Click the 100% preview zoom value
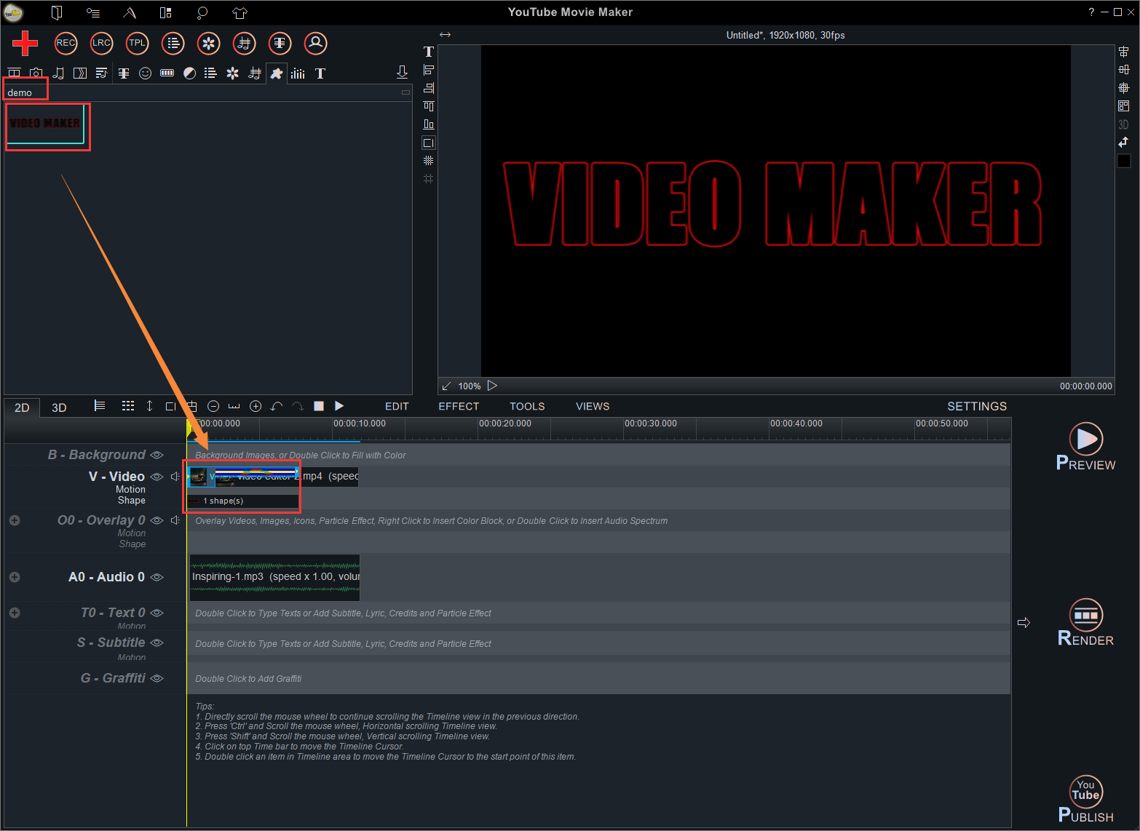 click(470, 386)
